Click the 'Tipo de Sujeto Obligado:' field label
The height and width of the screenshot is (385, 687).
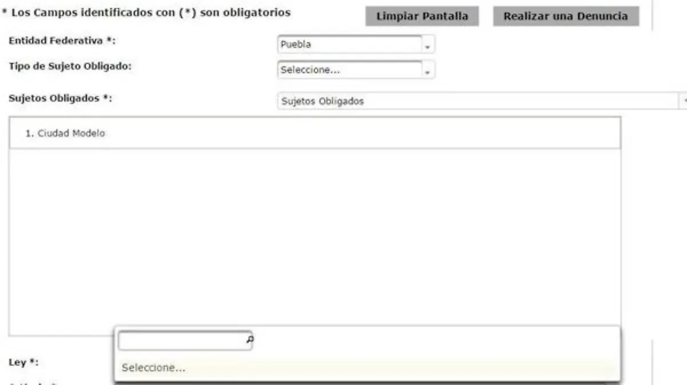(x=70, y=66)
